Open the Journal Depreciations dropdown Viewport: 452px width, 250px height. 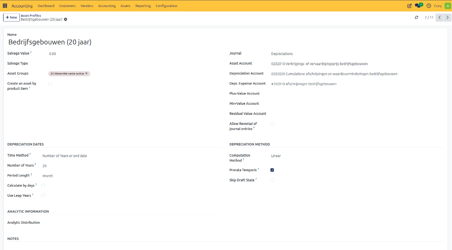[357, 54]
